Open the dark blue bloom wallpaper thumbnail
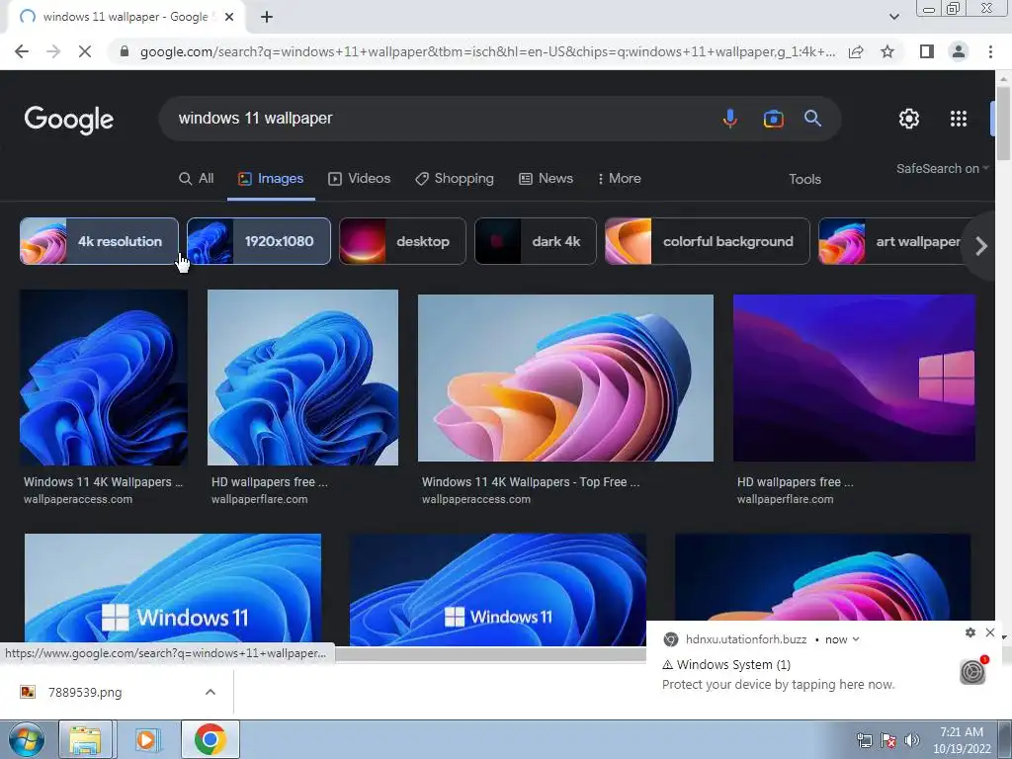1012x759 pixels. (x=103, y=378)
